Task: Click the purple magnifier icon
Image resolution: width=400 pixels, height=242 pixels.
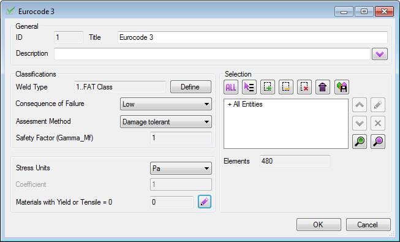Action: (x=378, y=142)
